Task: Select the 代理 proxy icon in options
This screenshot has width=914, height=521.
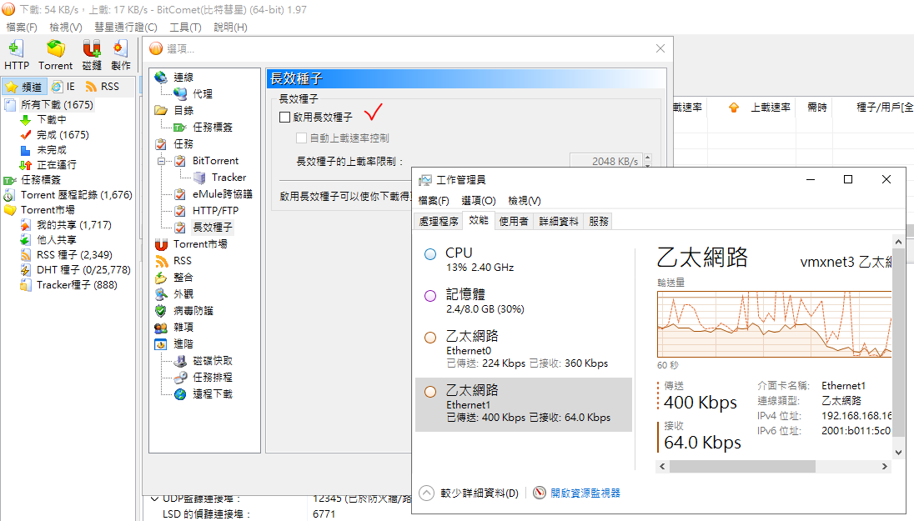Action: pyautogui.click(x=181, y=94)
